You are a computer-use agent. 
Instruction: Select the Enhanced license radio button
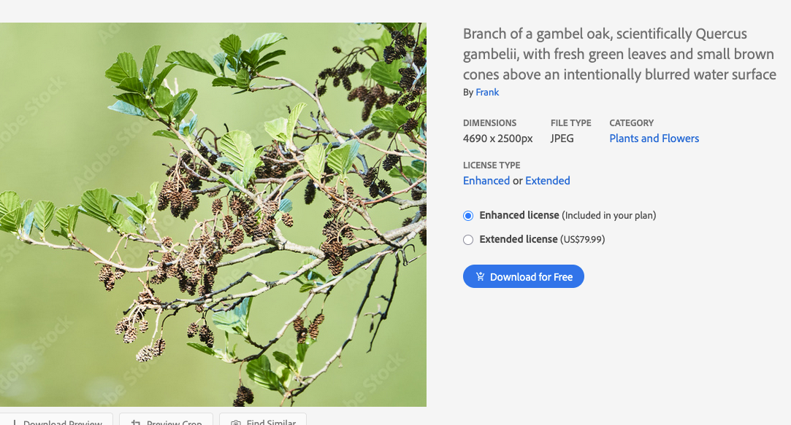pos(468,216)
